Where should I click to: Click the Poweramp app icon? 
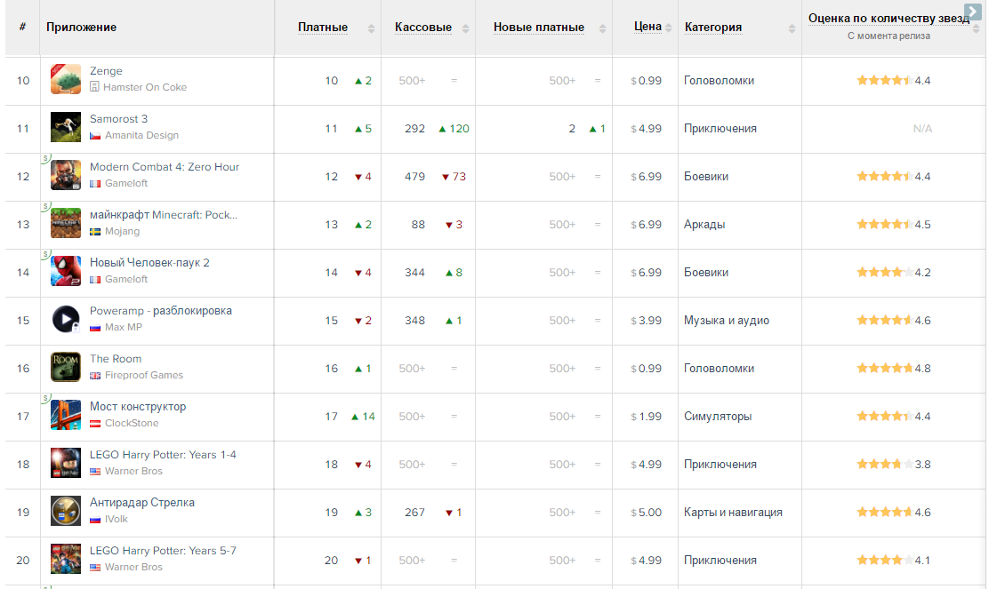pos(66,320)
